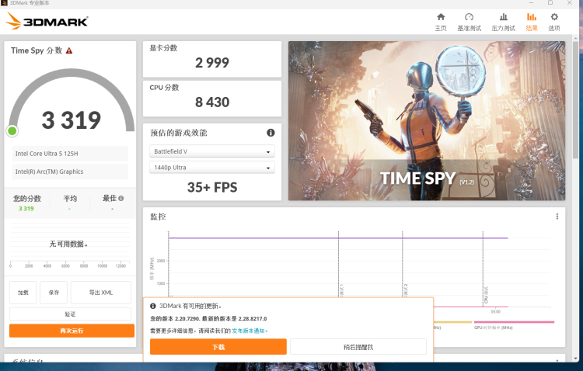Click the Time Spy score warning triangle

tap(69, 50)
